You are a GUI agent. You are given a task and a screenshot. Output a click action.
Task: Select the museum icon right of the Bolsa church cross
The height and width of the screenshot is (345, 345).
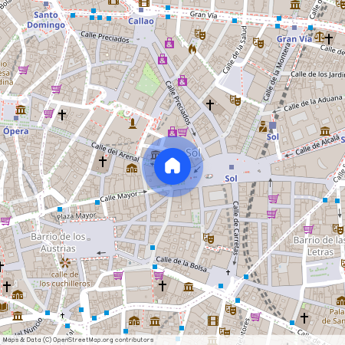click(x=189, y=287)
